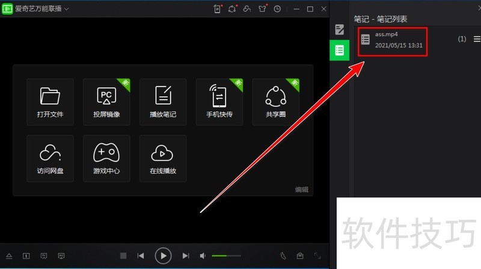Open the history clock icon

277,9
